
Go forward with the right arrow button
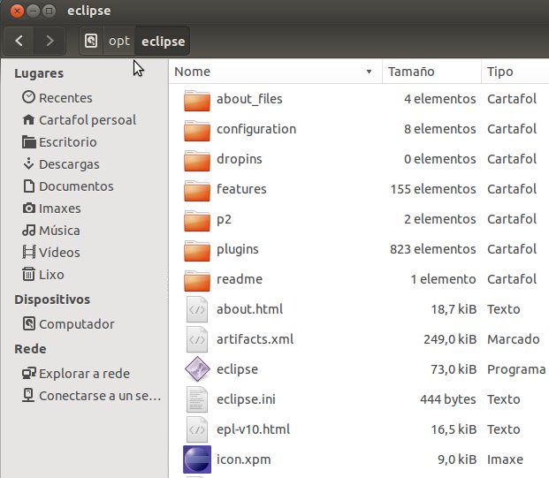50,41
